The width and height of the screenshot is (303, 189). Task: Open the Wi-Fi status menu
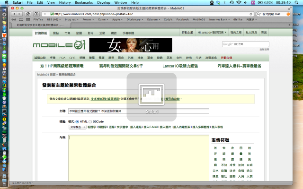pyautogui.click(x=239, y=2)
